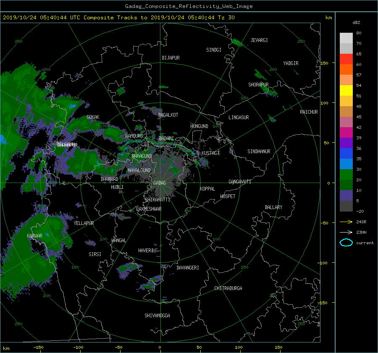The image size is (378, 353).
Task: Click the -150 bottom axis label
Action: 38,348
